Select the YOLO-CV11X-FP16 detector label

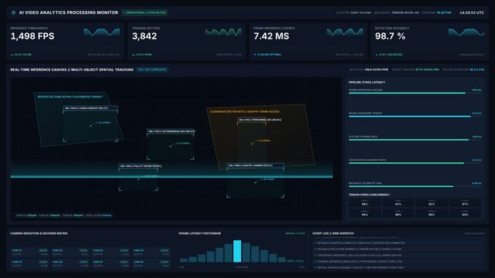(376, 69)
